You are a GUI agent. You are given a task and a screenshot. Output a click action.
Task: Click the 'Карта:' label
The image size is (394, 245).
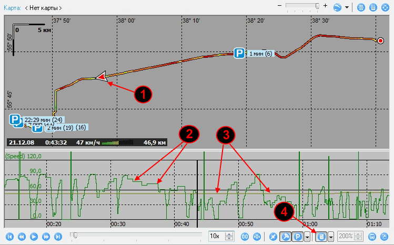(12, 8)
